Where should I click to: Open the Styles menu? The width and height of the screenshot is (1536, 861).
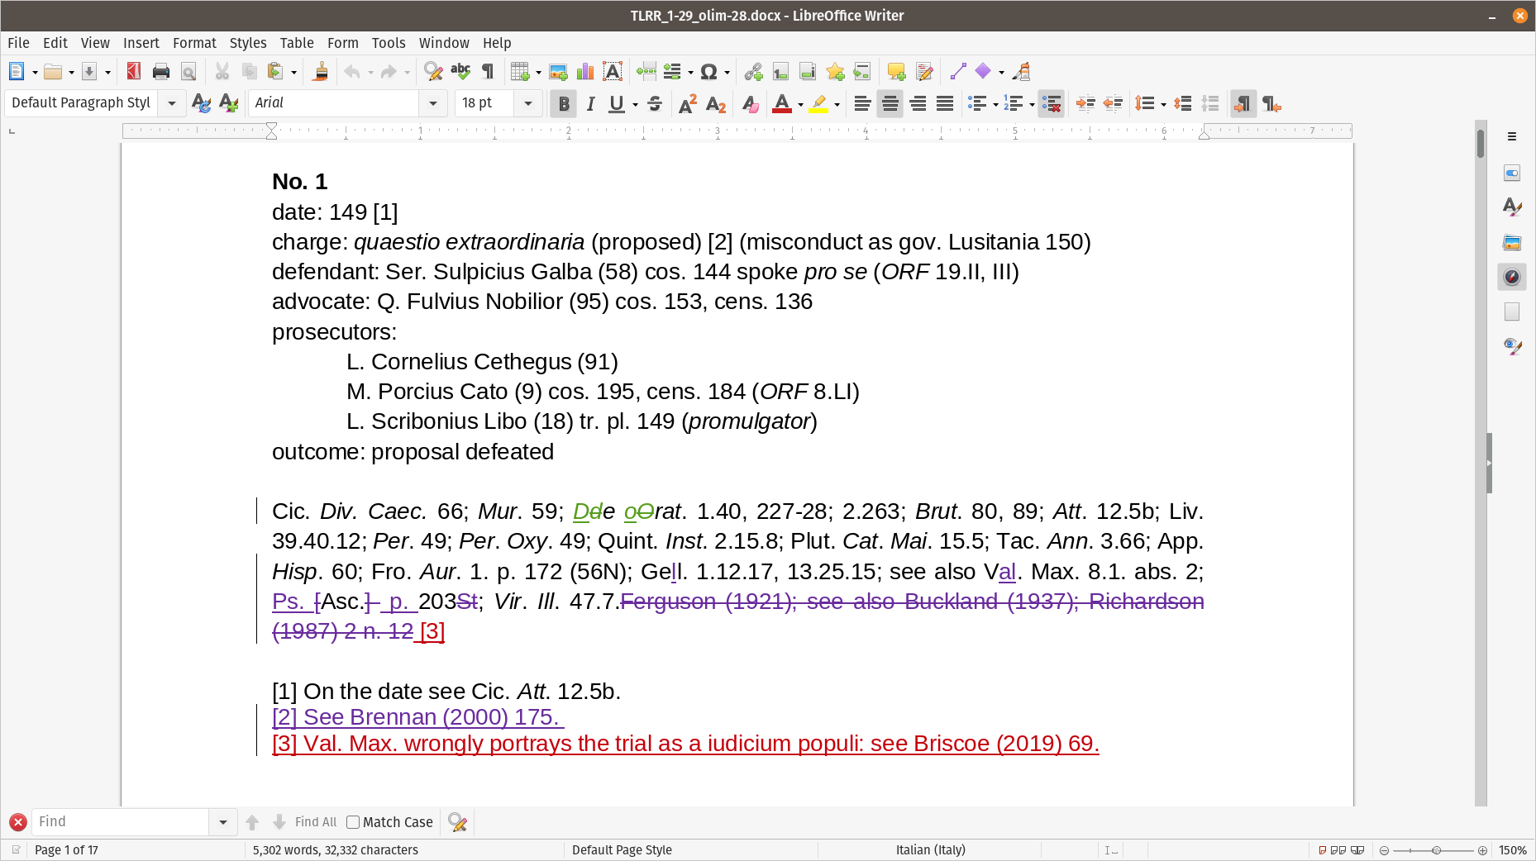click(248, 43)
